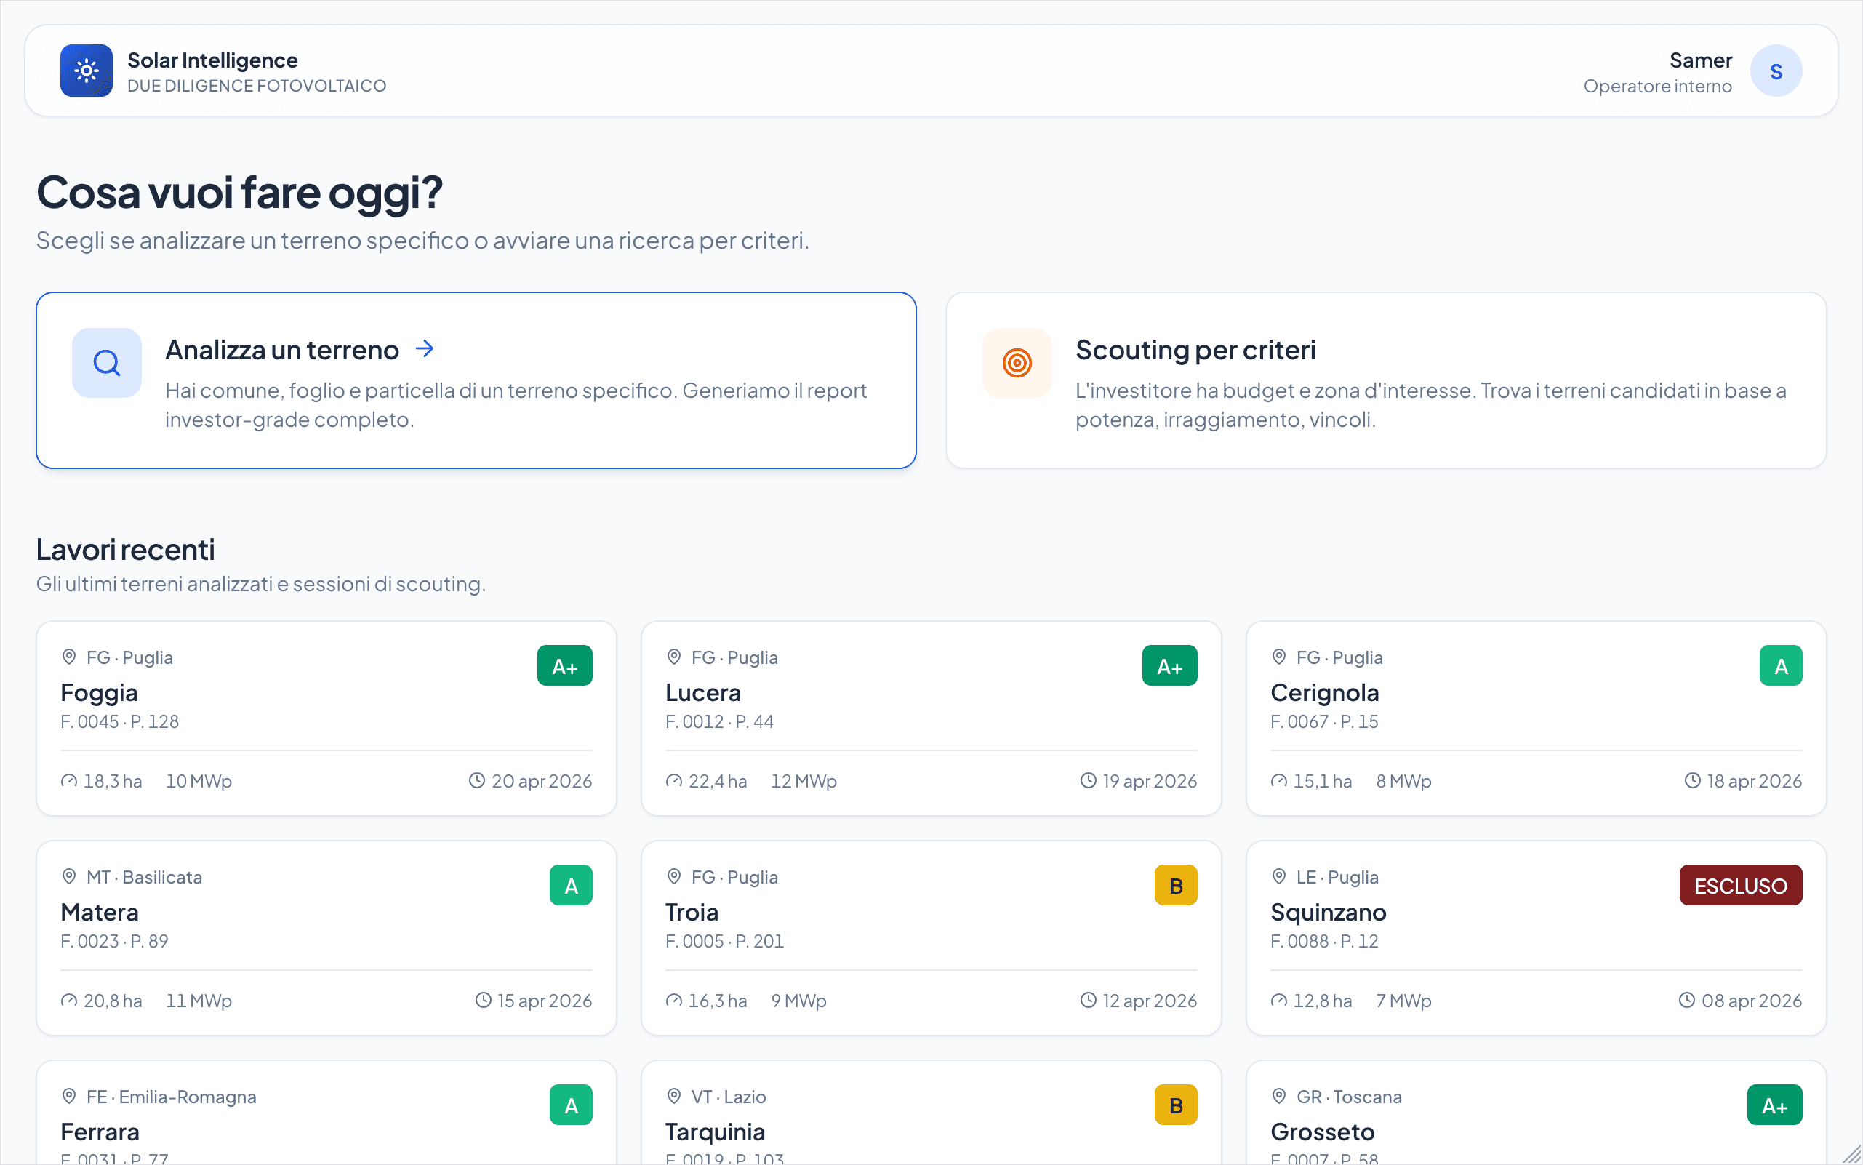The width and height of the screenshot is (1863, 1165).
Task: Click the area gauge icon beside 15,1 ha
Action: click(x=1278, y=781)
